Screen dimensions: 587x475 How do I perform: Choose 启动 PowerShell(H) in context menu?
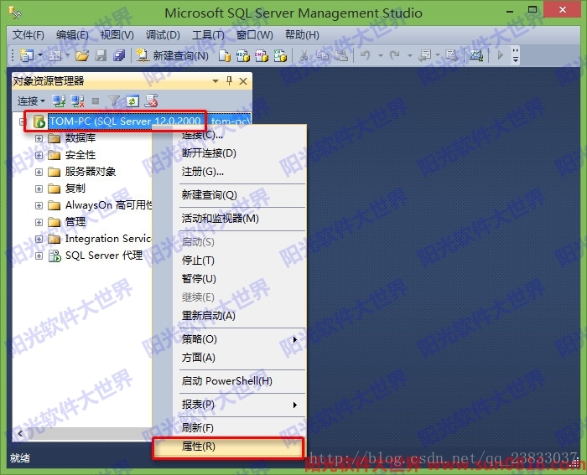(x=231, y=381)
